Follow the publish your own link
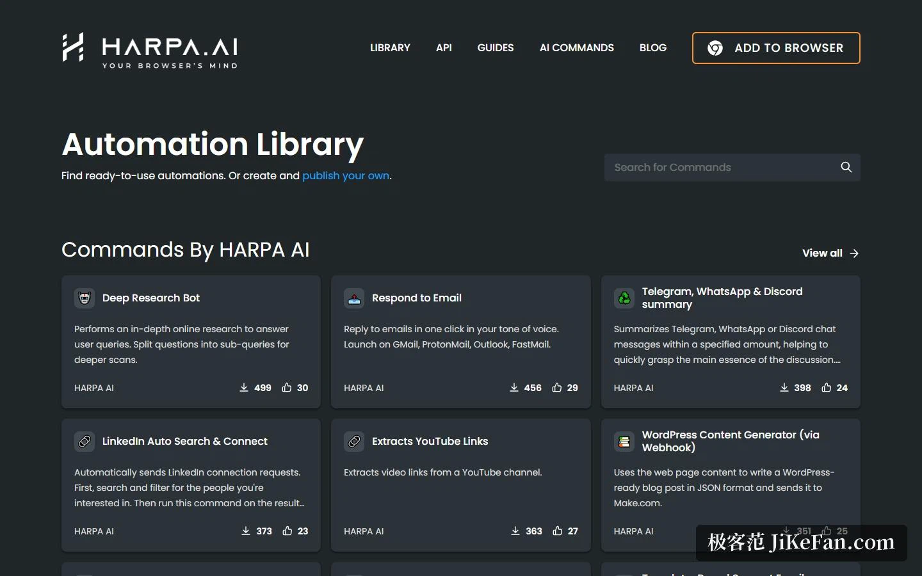Screen dimensions: 922x576 346,175
